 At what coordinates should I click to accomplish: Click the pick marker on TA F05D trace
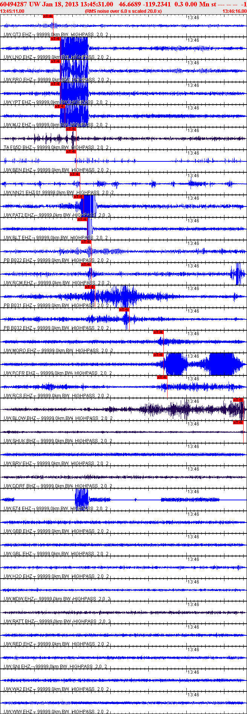[71, 129]
